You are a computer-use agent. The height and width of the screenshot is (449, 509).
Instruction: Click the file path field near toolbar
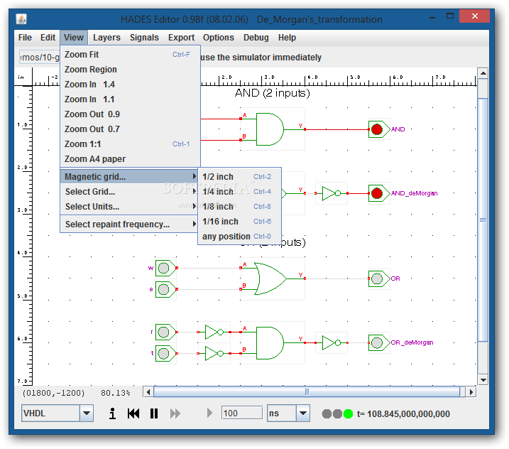[39, 57]
